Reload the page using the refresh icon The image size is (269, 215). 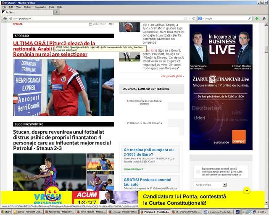click(193, 18)
